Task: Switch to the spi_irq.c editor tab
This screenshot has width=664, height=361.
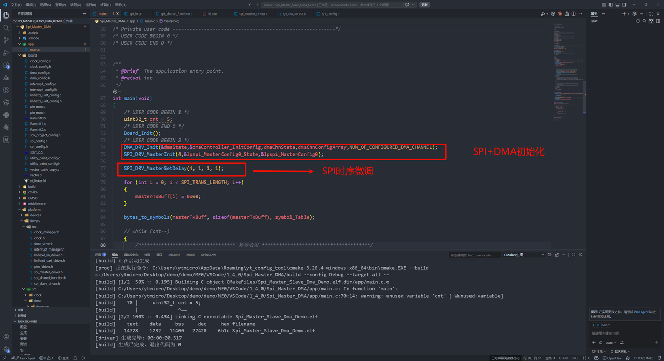Action: point(135,13)
